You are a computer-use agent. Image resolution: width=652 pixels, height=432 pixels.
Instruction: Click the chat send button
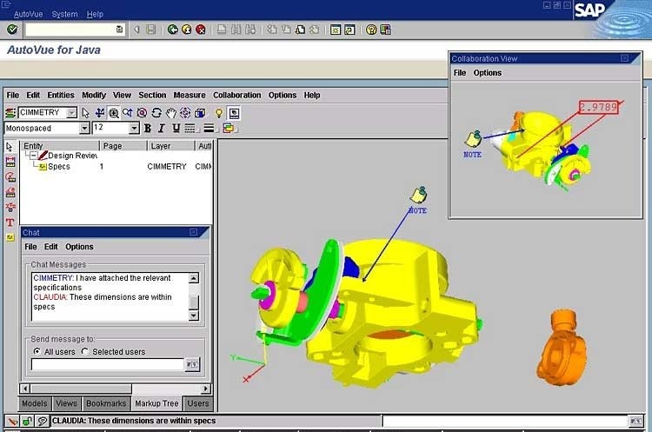pyautogui.click(x=192, y=365)
